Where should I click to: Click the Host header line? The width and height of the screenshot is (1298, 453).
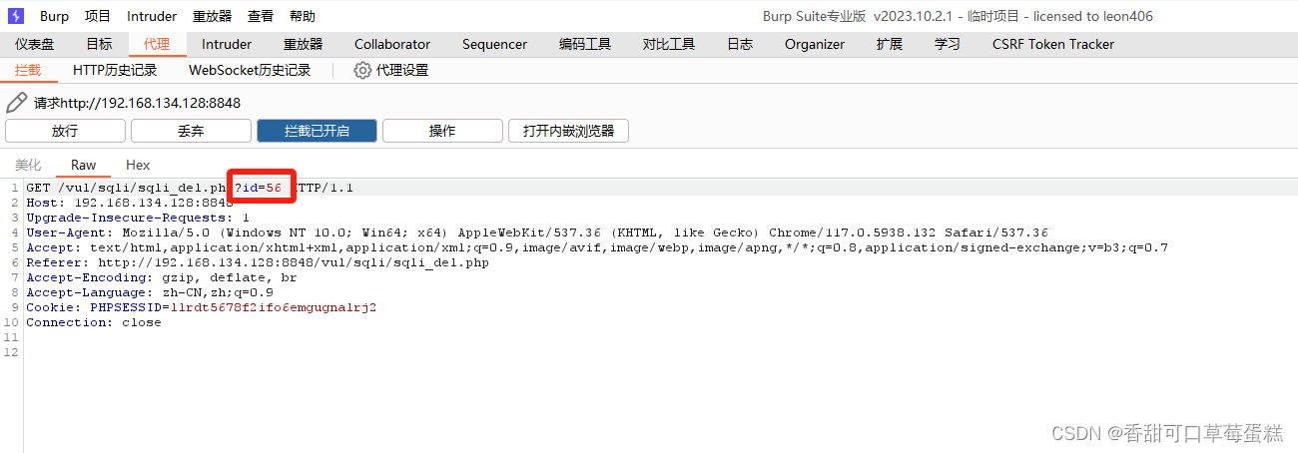130,203
